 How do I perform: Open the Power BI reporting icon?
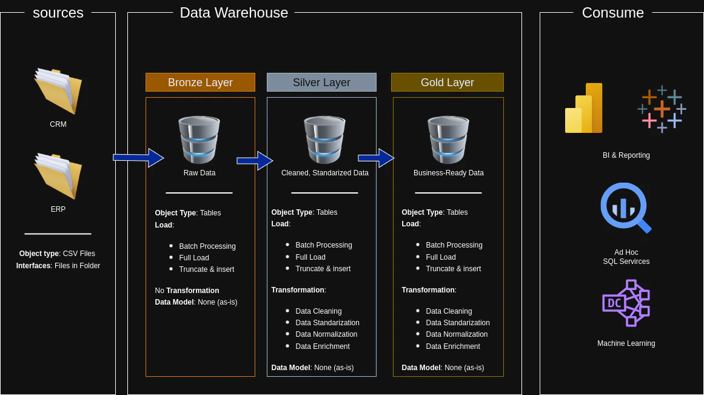tap(583, 108)
